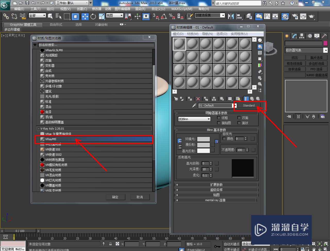Expand the 超级采样 rollout
Viewport: 330px width, 251px height.
click(216, 190)
